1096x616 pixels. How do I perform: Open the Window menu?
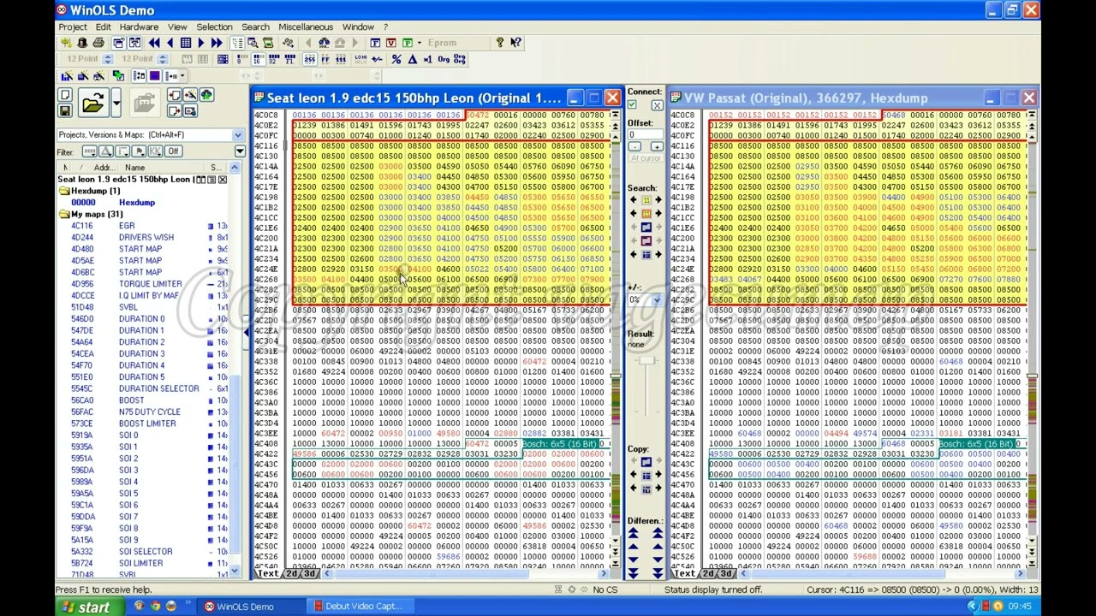[x=358, y=27]
